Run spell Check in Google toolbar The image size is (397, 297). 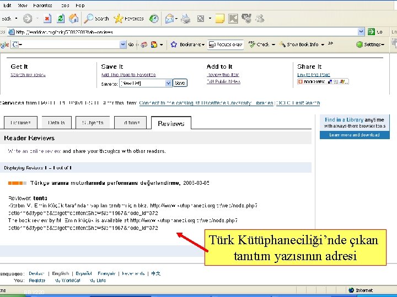pyautogui.click(x=259, y=45)
